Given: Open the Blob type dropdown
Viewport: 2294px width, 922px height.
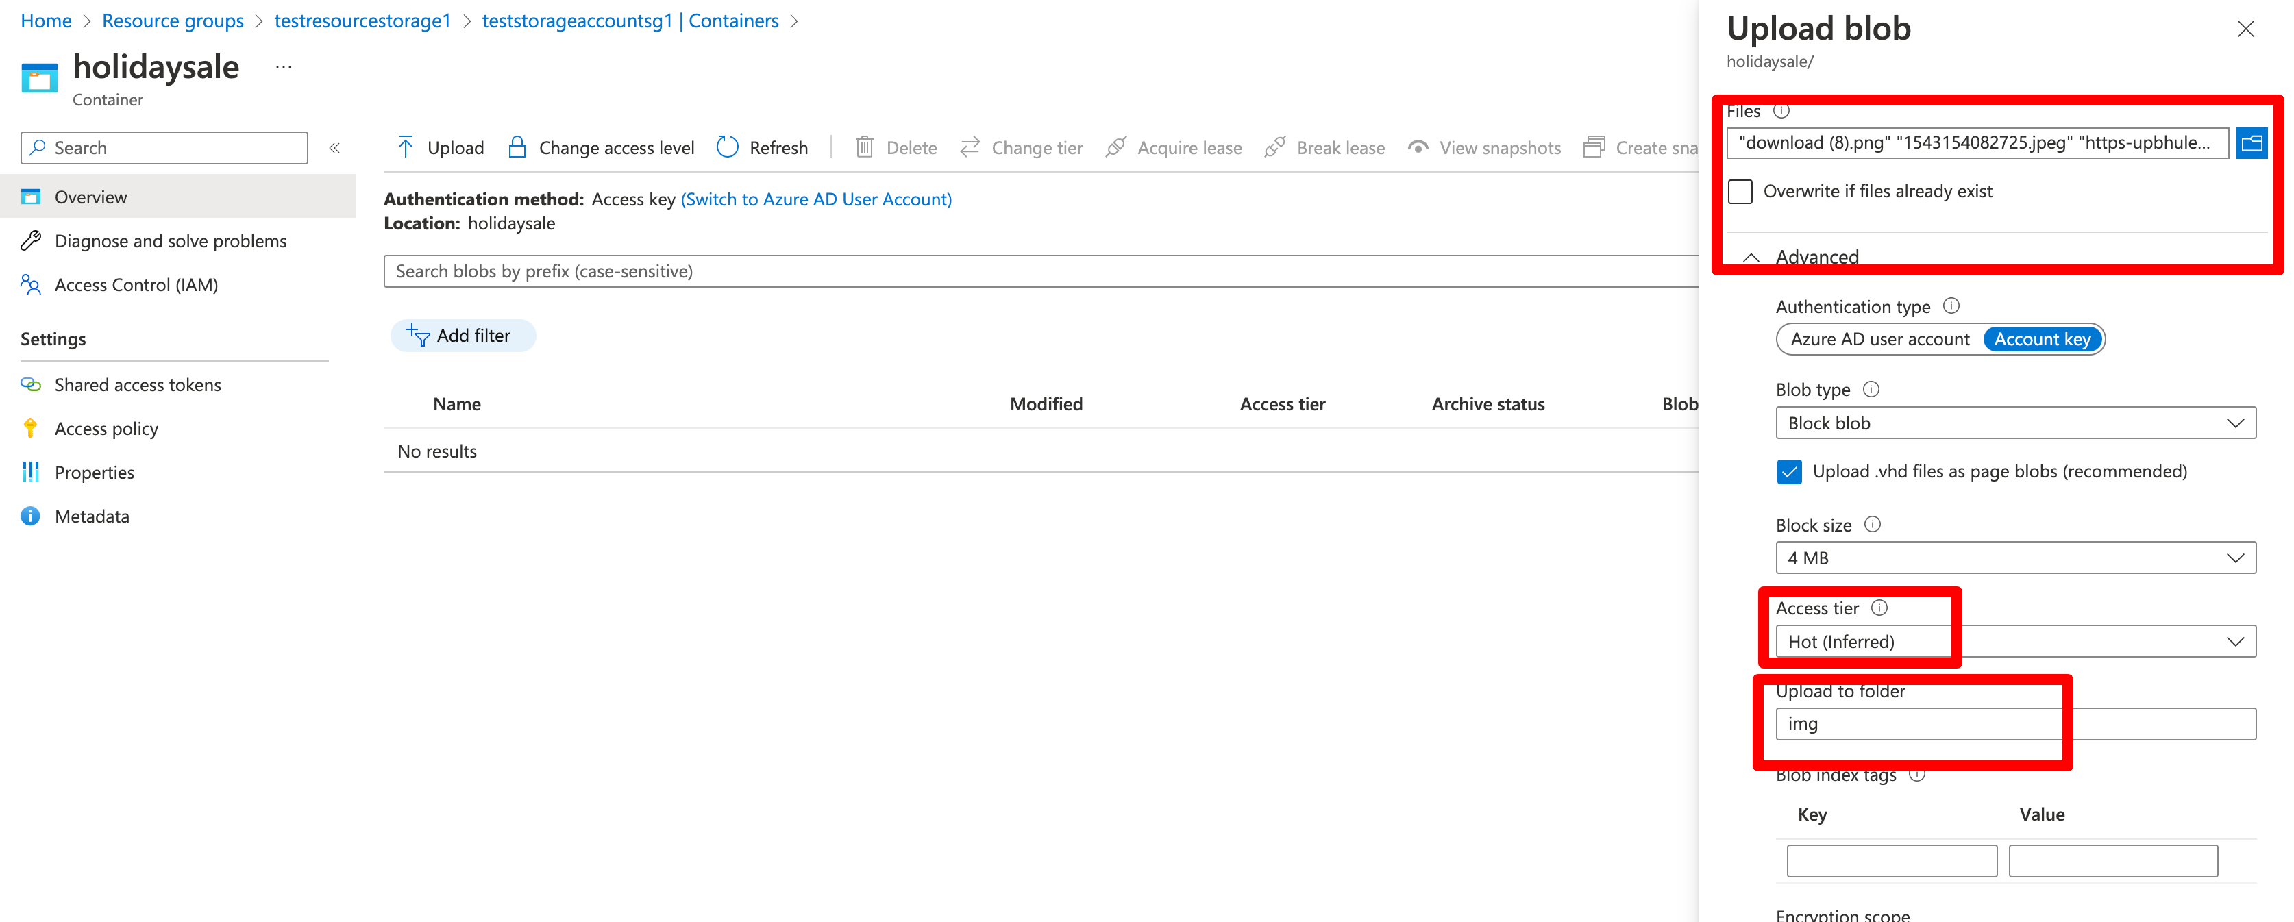Looking at the screenshot, I should click(x=2015, y=423).
